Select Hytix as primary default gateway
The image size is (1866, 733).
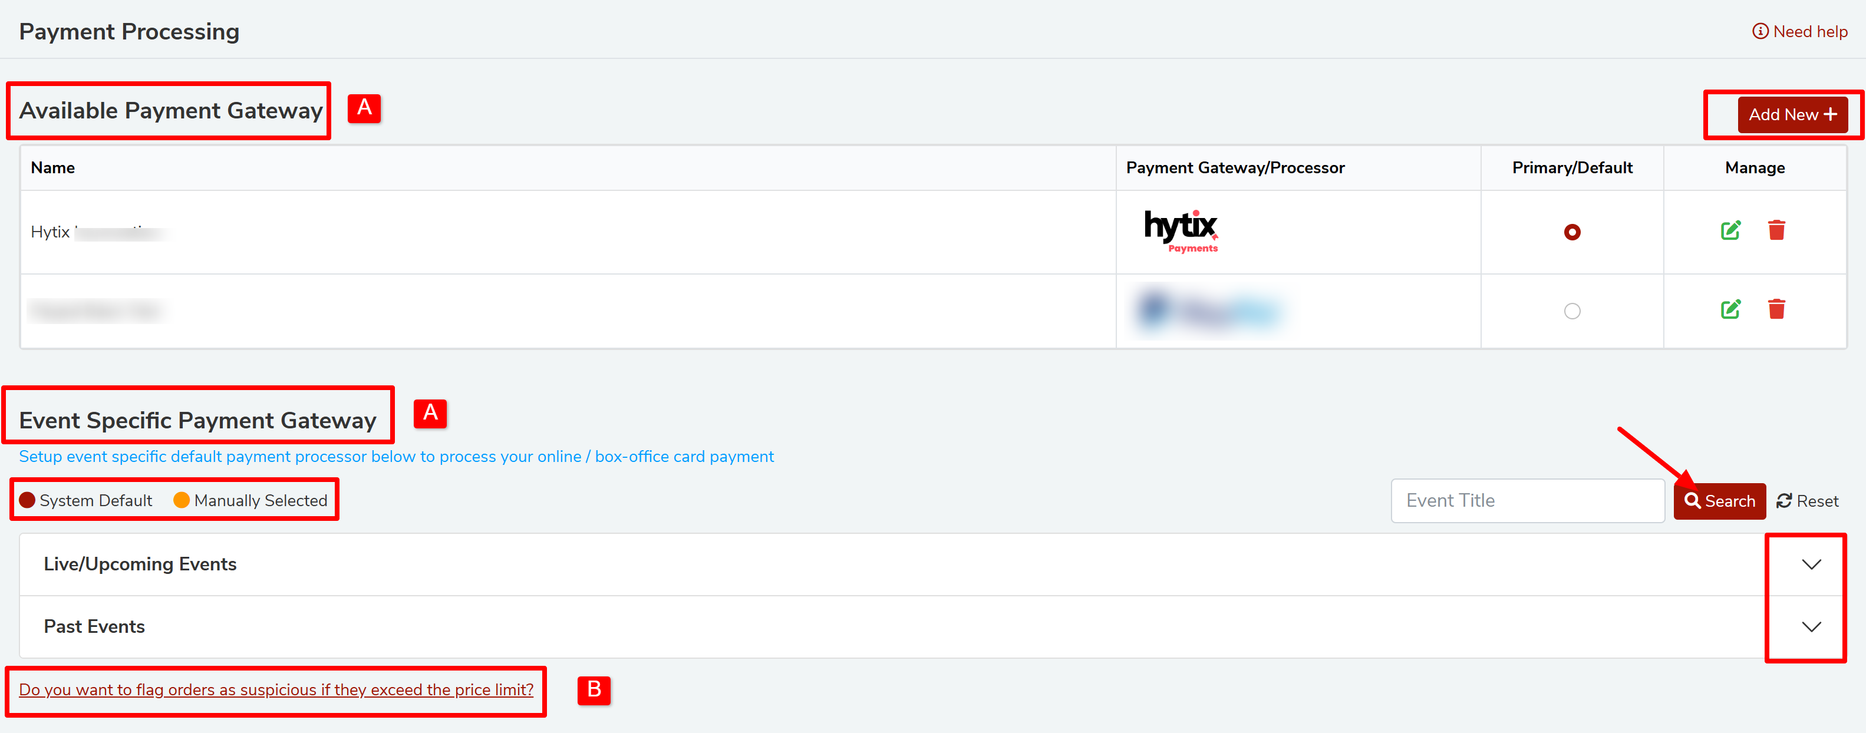pos(1571,233)
